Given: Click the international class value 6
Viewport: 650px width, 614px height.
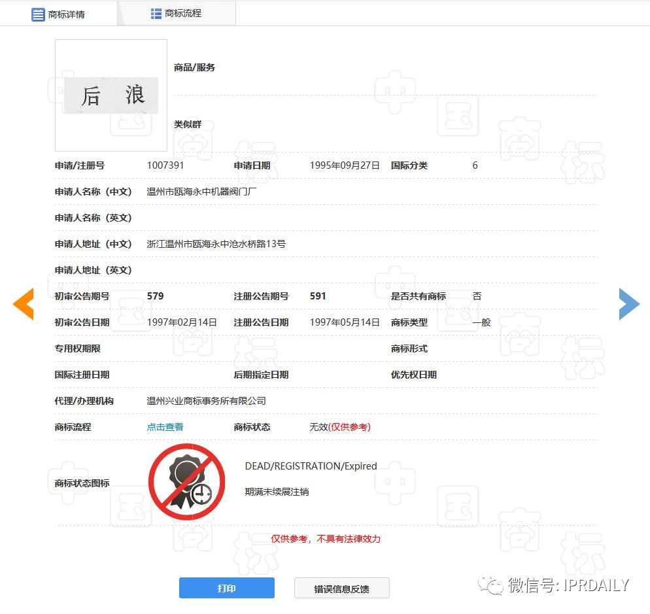Looking at the screenshot, I should point(475,165).
